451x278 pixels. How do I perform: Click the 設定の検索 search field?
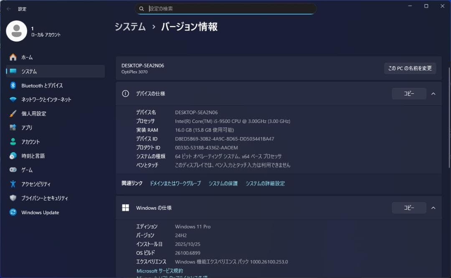[225, 9]
